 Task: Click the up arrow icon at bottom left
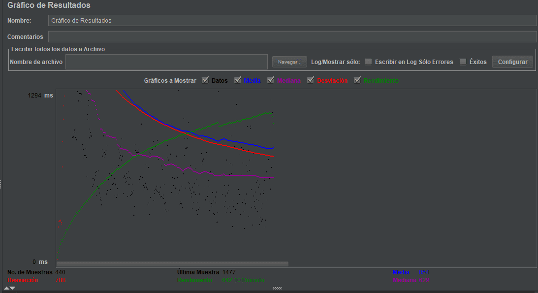(x=5, y=288)
